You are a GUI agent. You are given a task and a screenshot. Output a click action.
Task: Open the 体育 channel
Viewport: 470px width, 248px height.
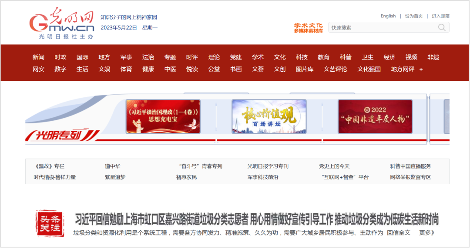(x=126, y=69)
